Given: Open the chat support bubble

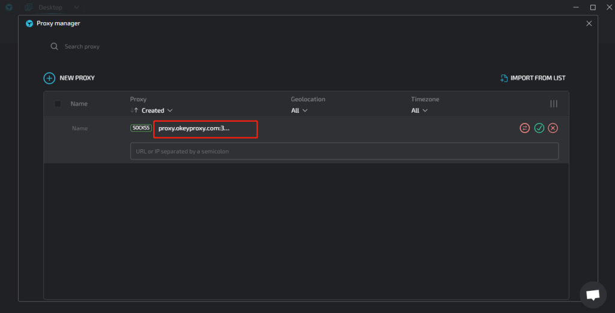Looking at the screenshot, I should tap(593, 294).
